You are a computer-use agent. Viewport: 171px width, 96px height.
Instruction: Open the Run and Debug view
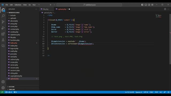point(3,28)
